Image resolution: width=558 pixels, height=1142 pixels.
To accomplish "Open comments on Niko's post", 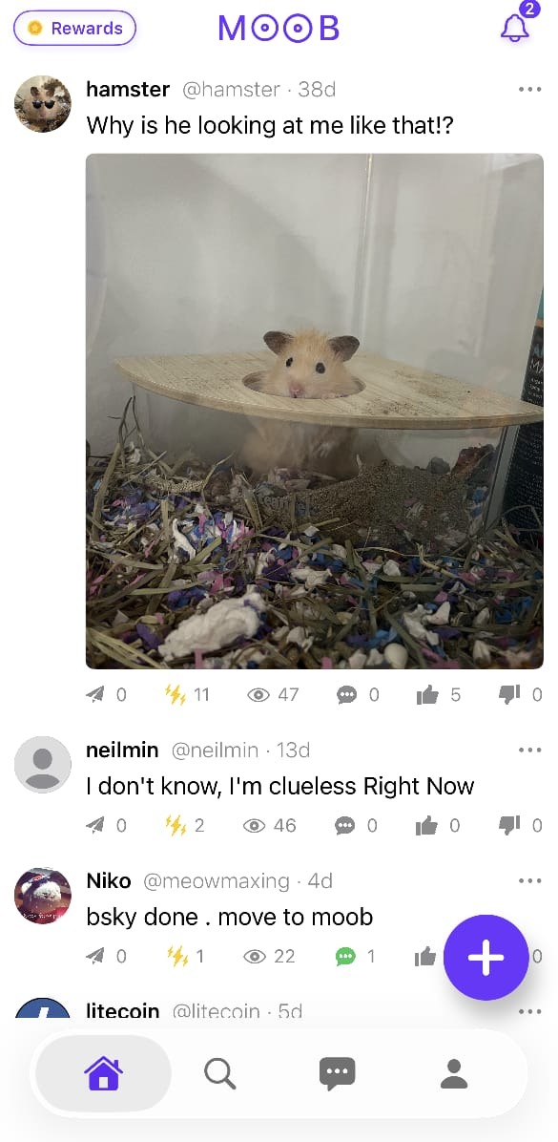I will pos(345,956).
